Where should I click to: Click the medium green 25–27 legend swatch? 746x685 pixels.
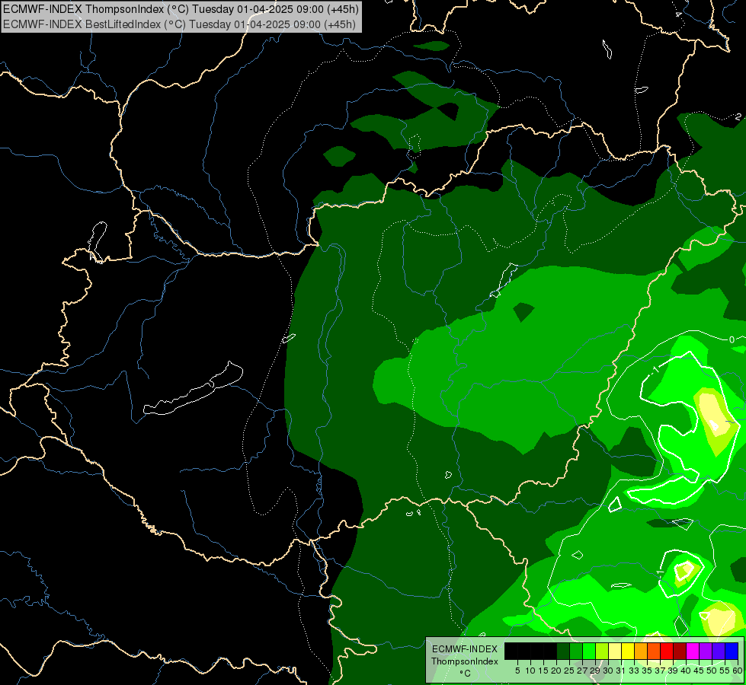(576, 651)
